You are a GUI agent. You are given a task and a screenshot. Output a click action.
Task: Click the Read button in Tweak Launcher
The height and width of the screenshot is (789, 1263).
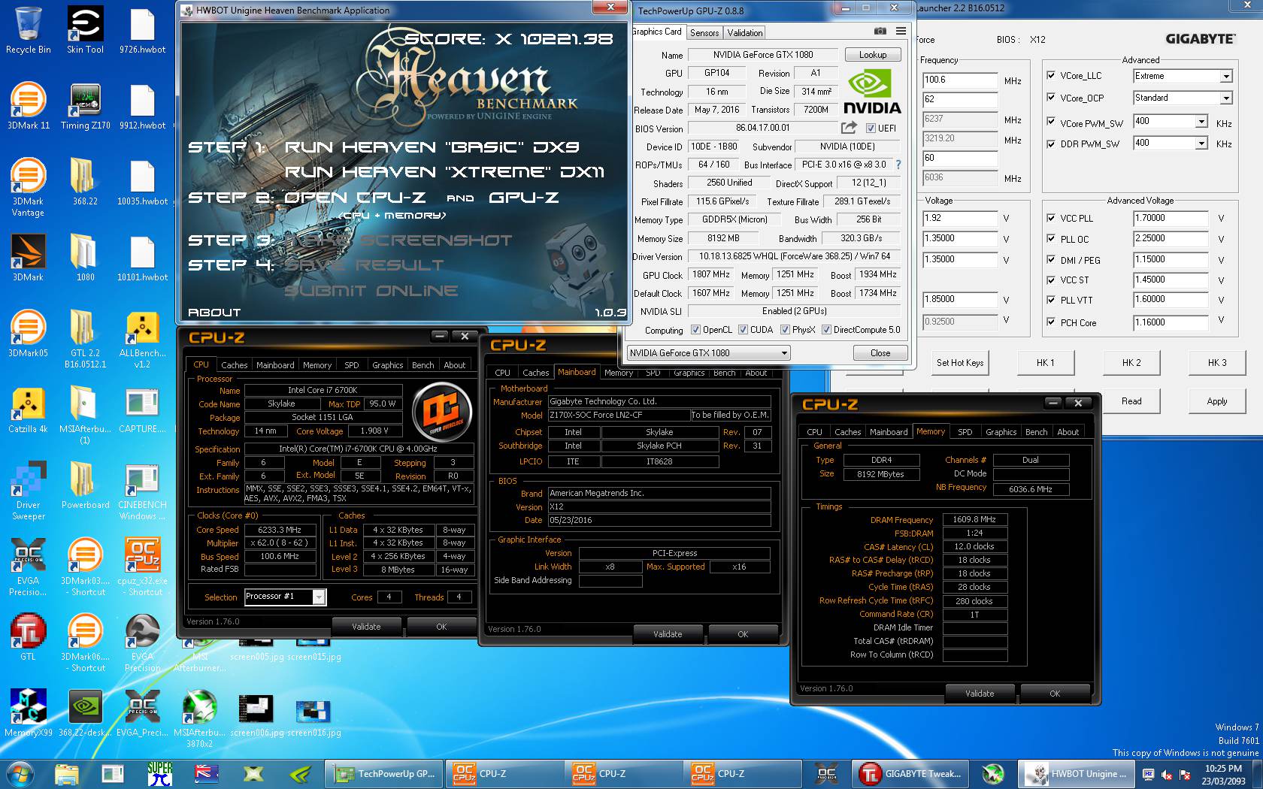(x=1131, y=401)
